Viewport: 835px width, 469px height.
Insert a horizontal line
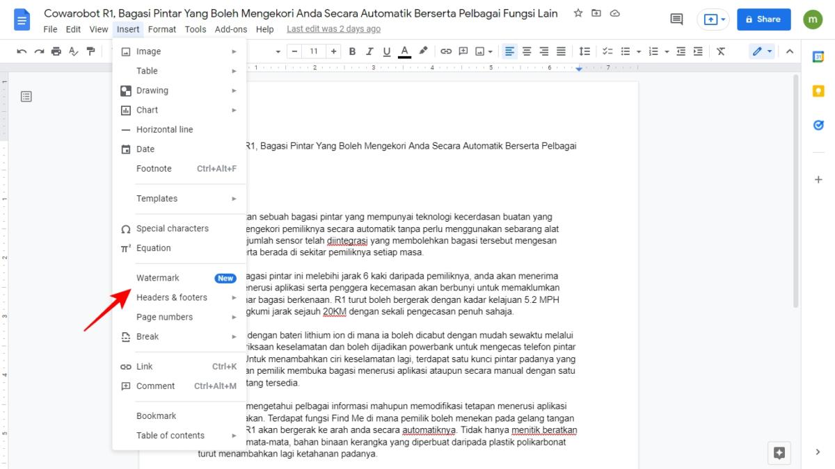(180, 129)
